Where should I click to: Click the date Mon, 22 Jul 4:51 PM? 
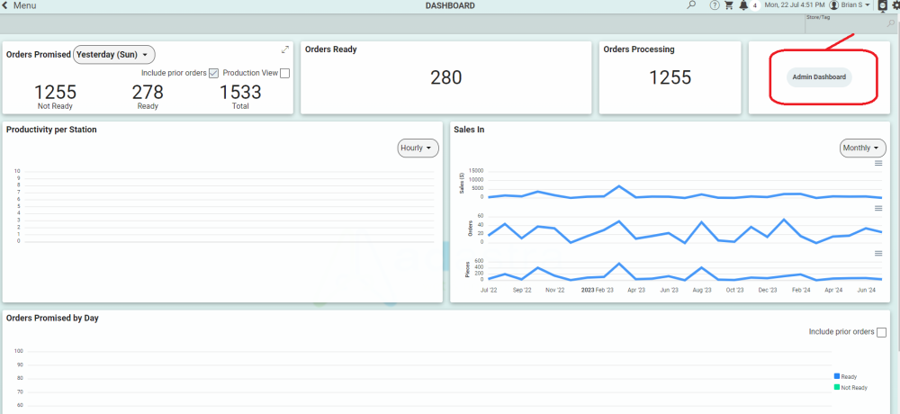pos(795,5)
